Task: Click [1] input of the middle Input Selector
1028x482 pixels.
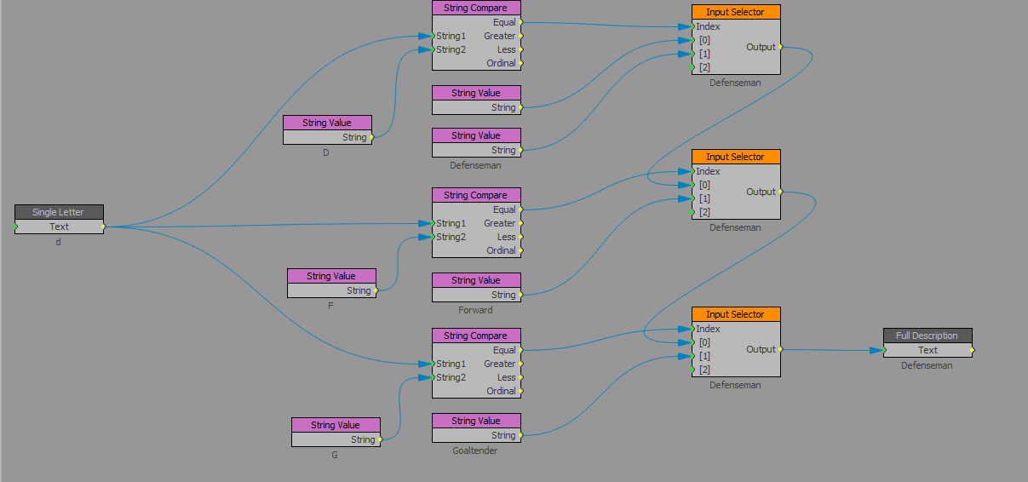Action: pyautogui.click(x=692, y=198)
